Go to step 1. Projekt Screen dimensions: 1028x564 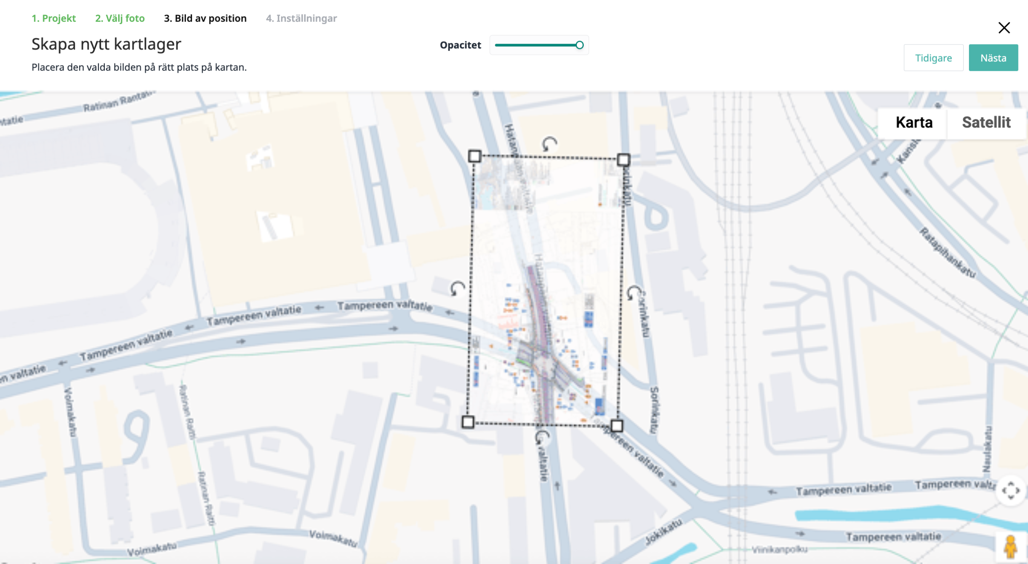53,18
